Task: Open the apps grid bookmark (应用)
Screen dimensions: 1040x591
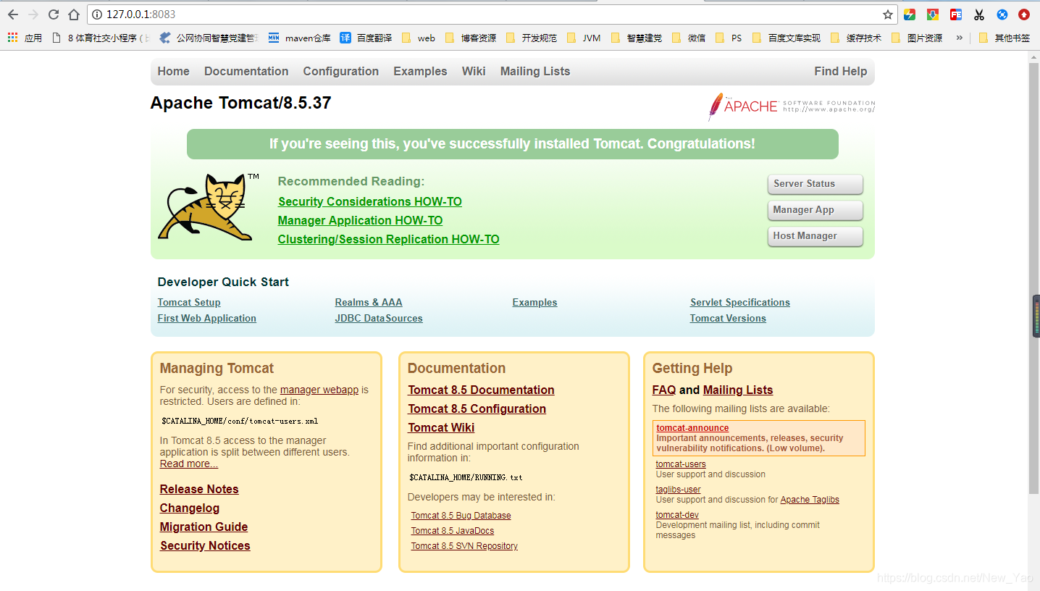Action: point(25,38)
